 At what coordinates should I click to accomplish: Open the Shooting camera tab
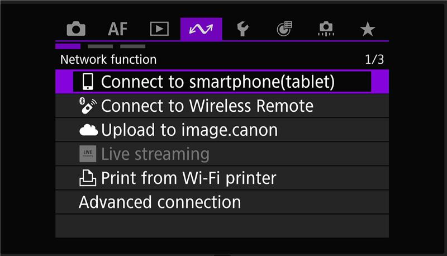[x=76, y=29]
